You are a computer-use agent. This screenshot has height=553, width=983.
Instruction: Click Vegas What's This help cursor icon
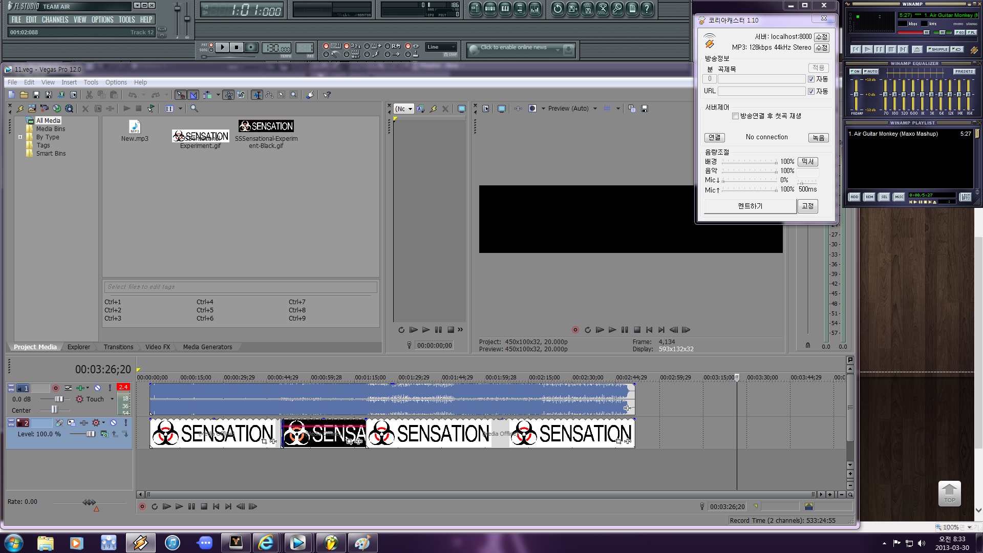(327, 95)
